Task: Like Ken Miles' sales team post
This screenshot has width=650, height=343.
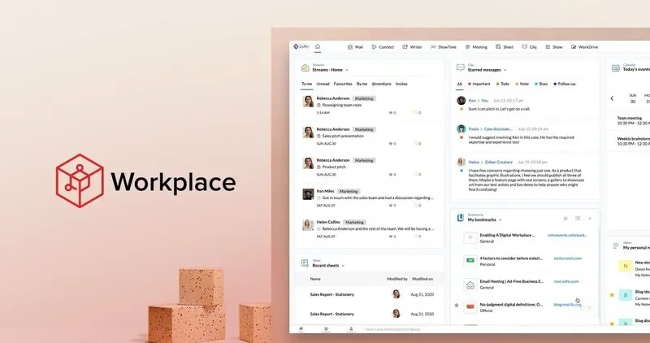Action: coord(392,206)
